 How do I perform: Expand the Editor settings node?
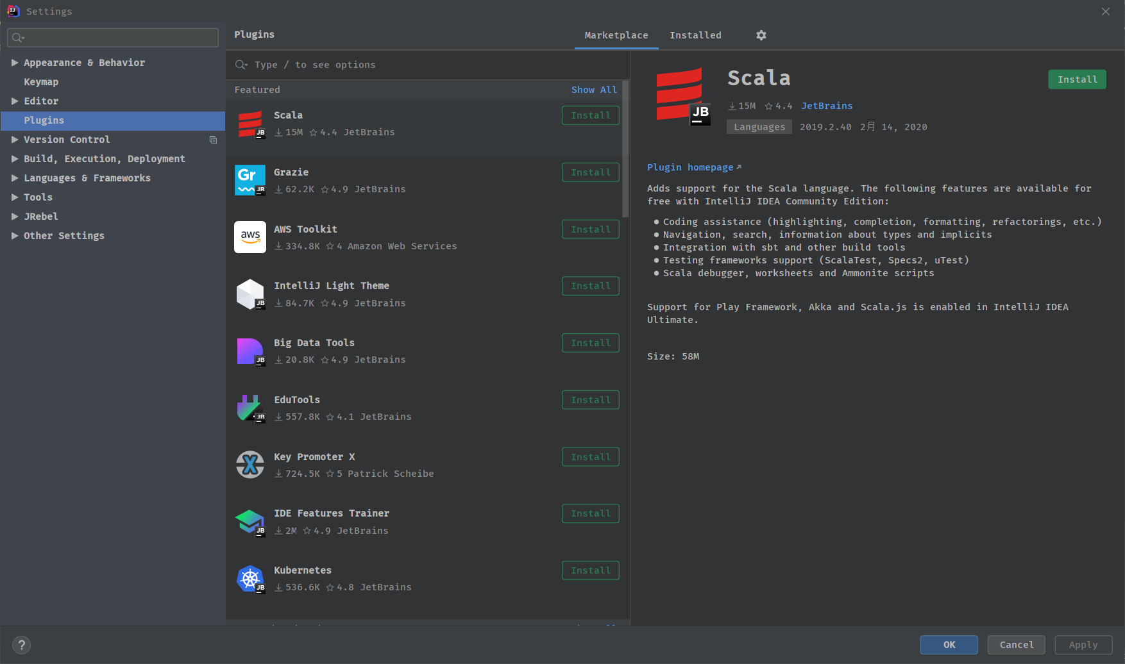point(15,101)
